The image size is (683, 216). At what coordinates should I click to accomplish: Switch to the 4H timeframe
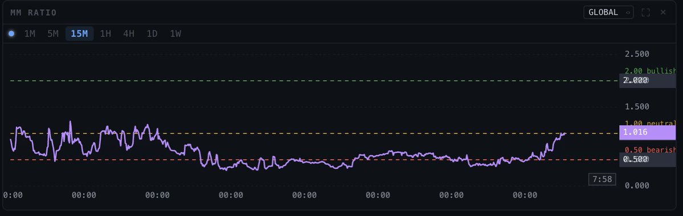pos(129,34)
